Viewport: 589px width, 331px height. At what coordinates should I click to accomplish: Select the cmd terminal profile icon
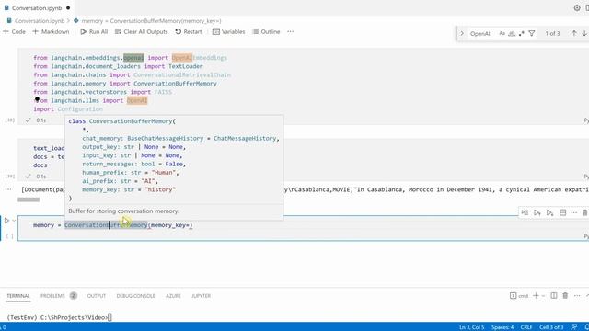point(519,296)
